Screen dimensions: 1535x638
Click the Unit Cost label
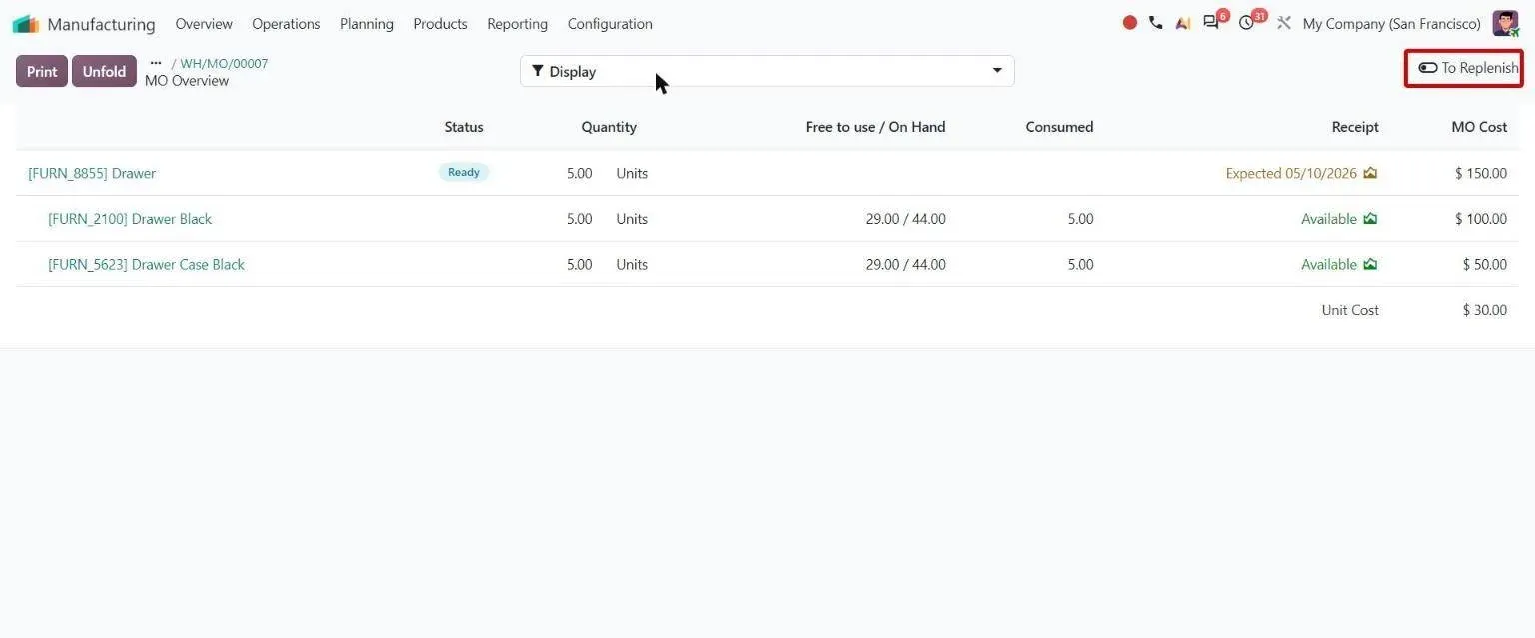pos(1350,310)
